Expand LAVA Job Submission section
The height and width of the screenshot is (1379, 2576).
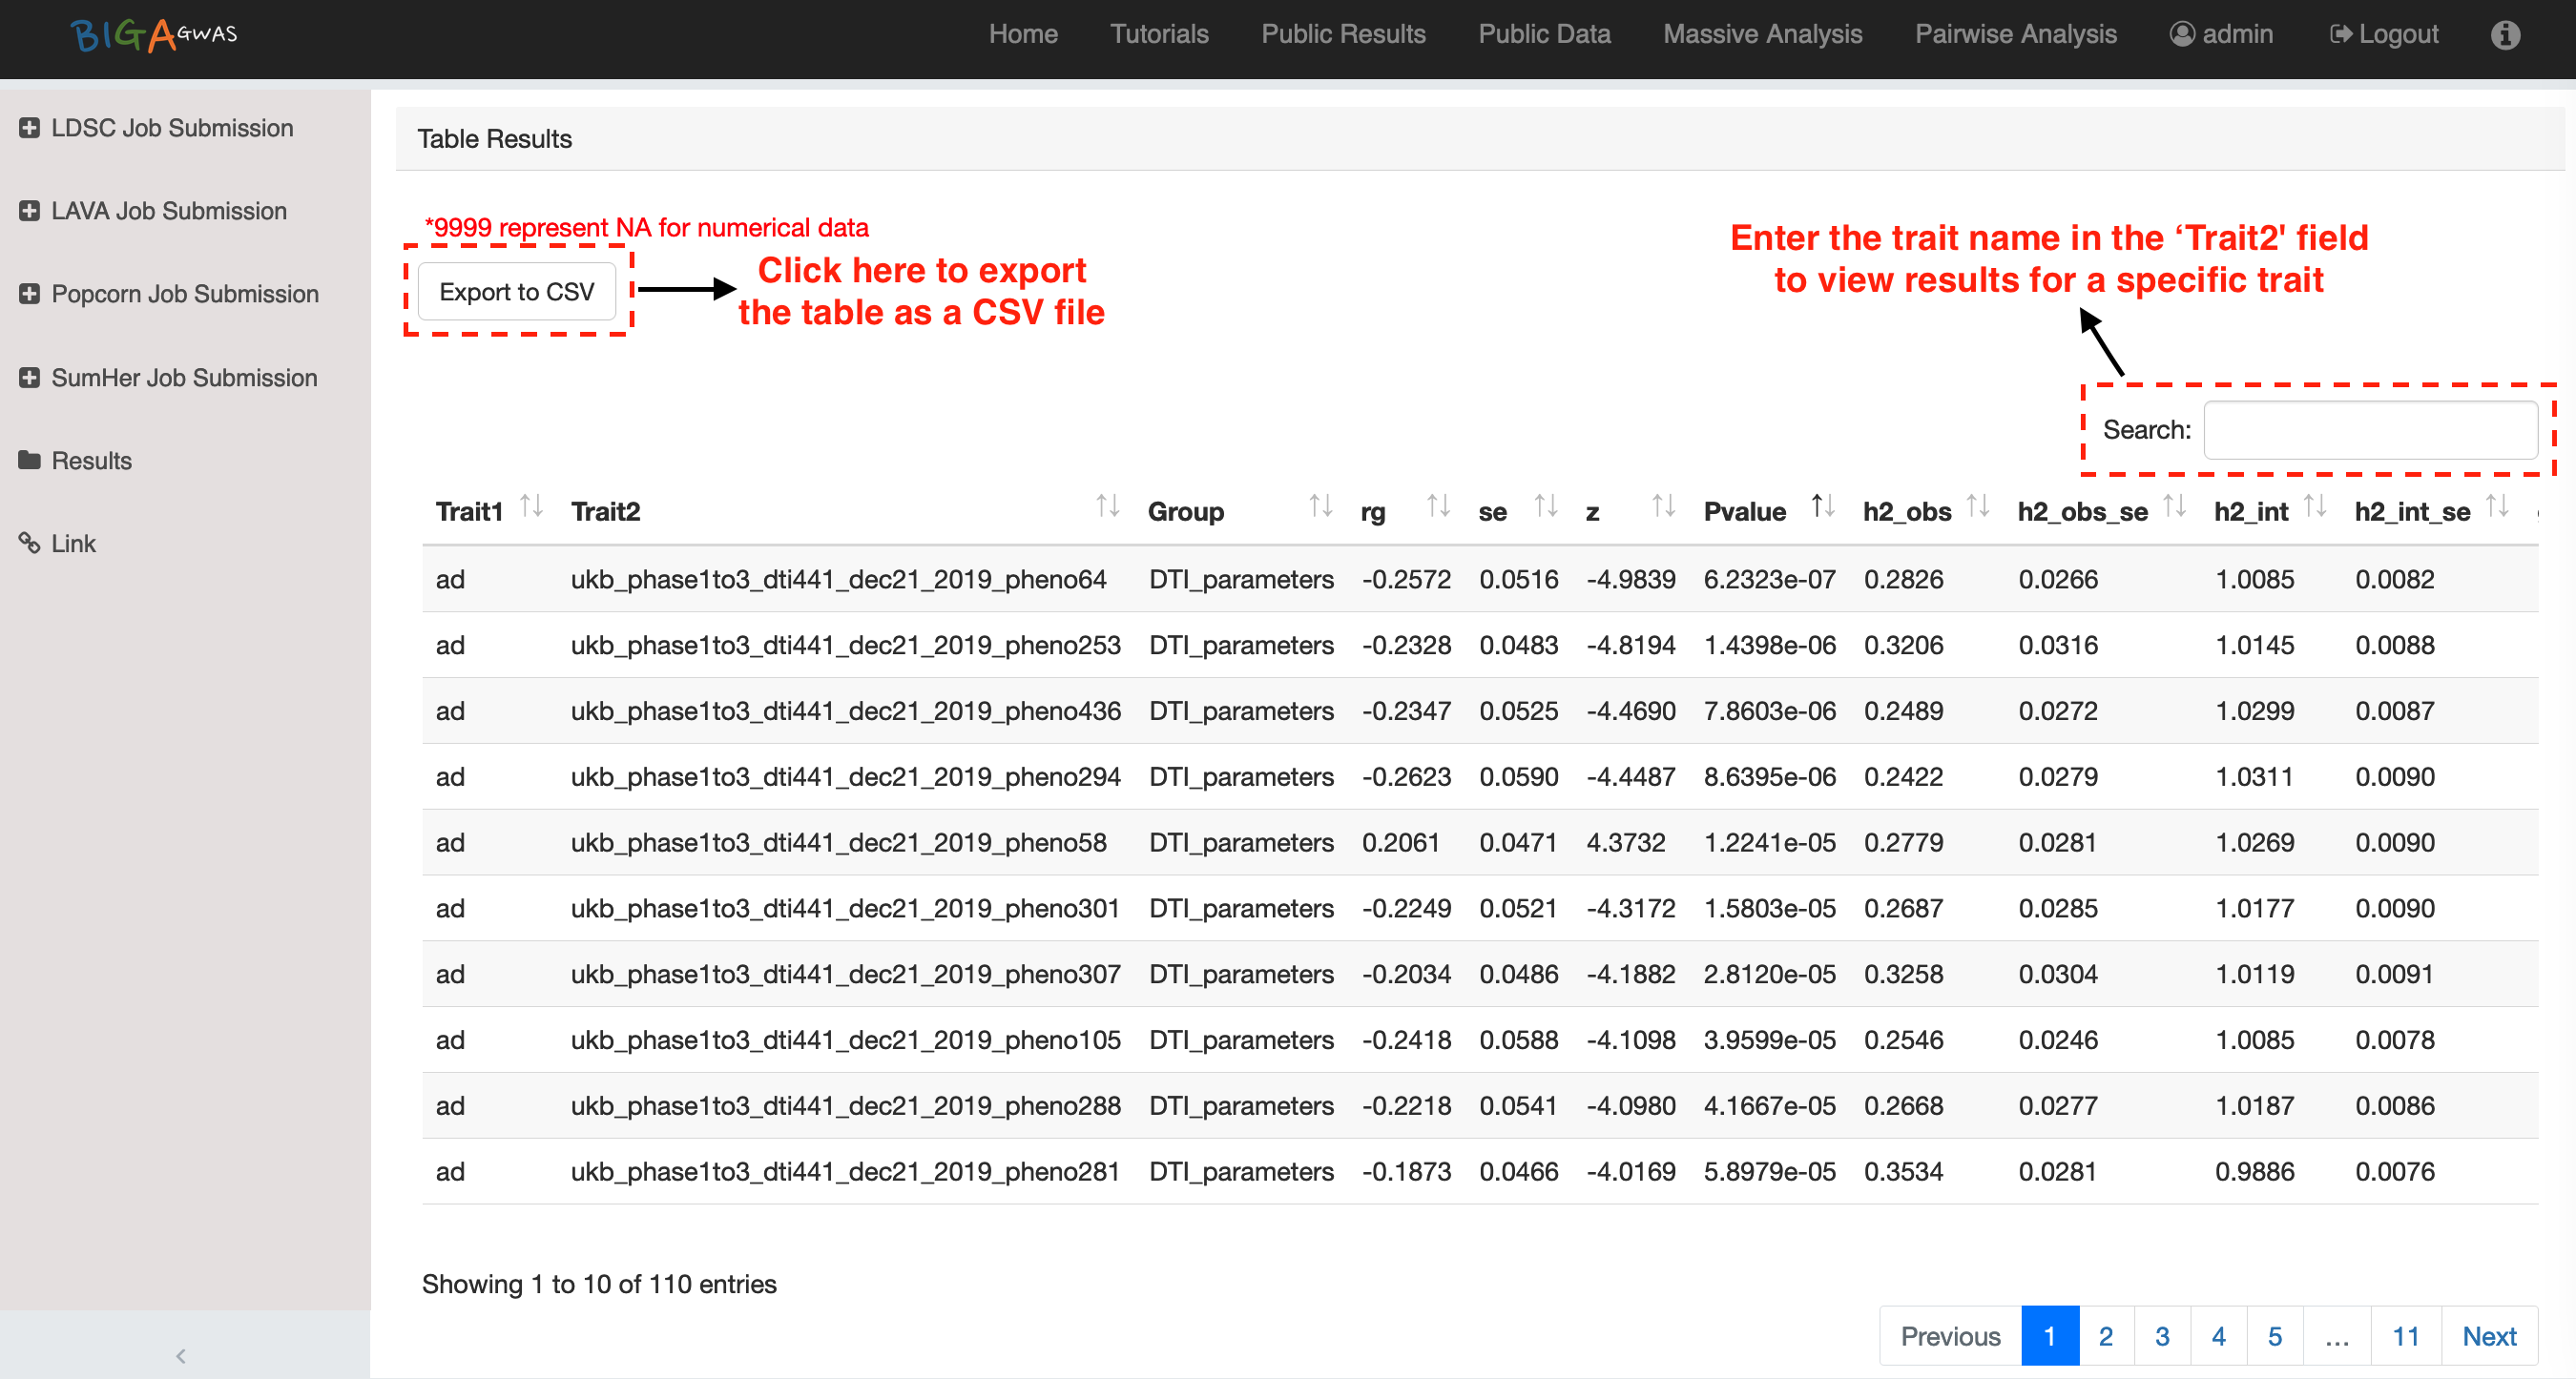(x=29, y=211)
